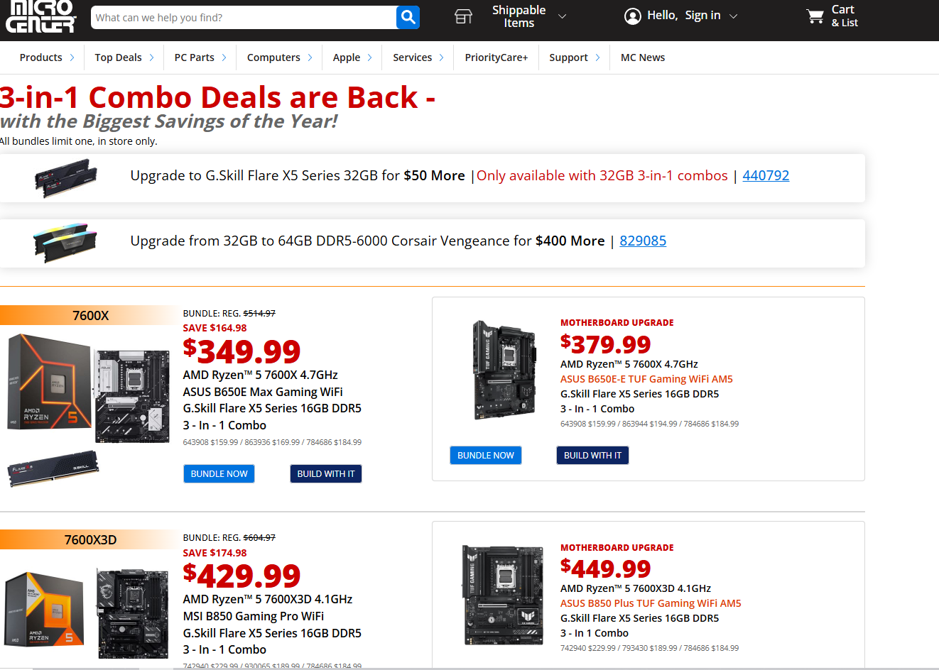Click Bundle Now for the $349.99 combo
Screen dimensions: 939x670
[x=219, y=473]
